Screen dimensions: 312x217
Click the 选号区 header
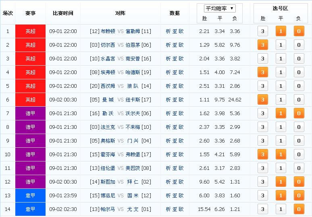(281, 8)
